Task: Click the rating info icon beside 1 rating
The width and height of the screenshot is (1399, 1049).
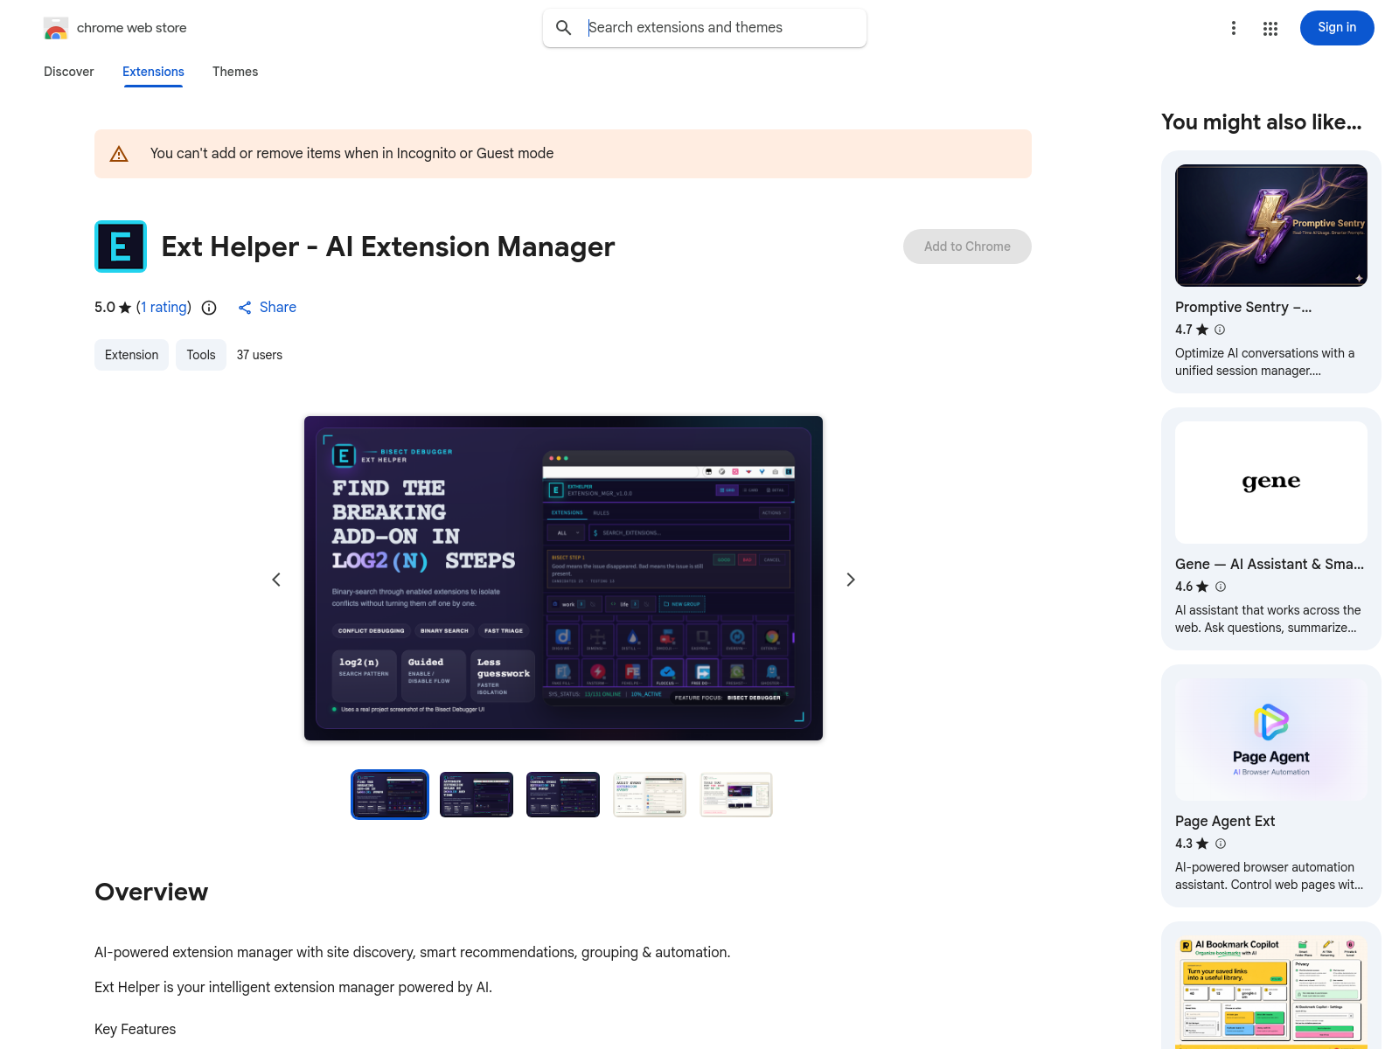Action: tap(209, 308)
